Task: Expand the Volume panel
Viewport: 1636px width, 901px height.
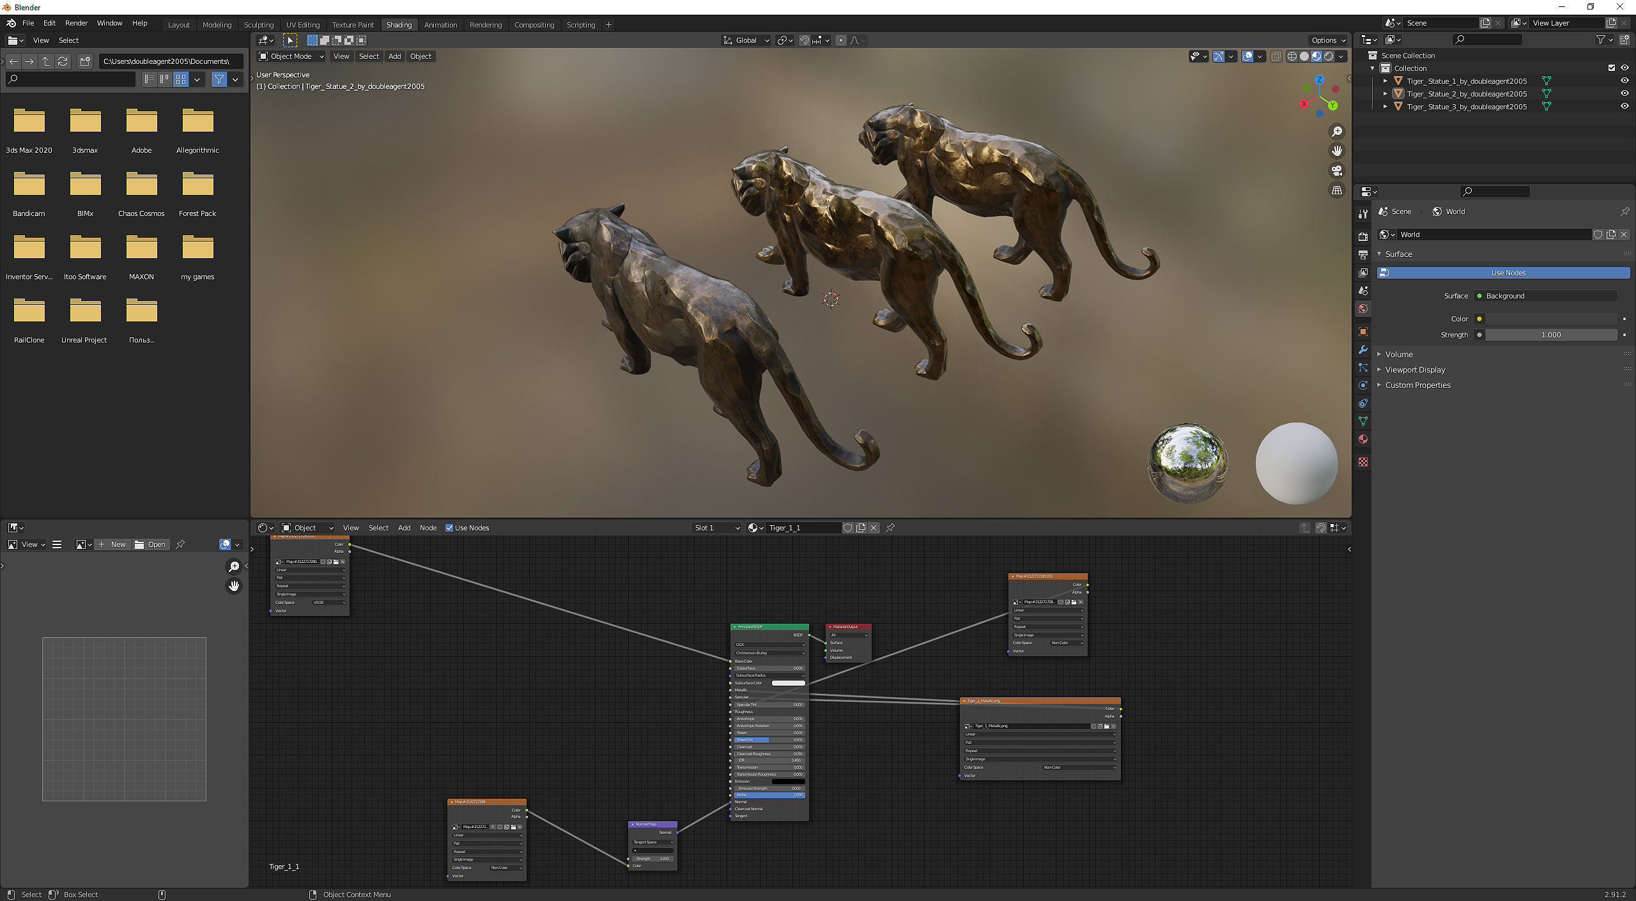Action: (1399, 354)
